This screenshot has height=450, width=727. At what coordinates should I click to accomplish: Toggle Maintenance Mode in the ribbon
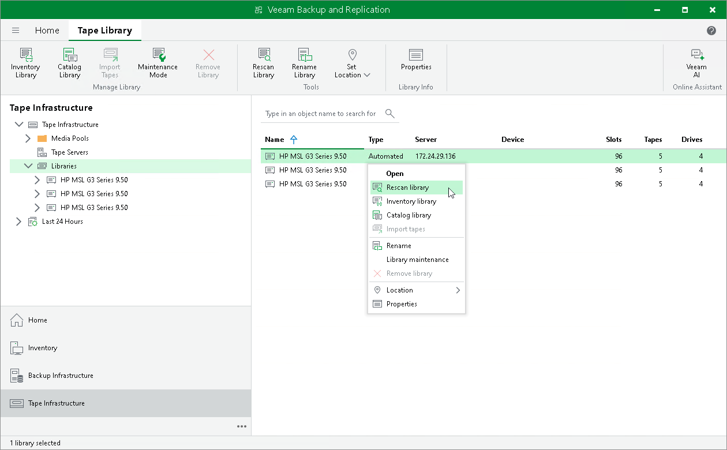tap(158, 63)
